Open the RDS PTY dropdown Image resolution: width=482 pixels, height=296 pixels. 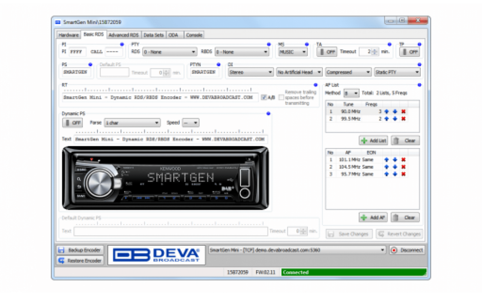tap(169, 52)
